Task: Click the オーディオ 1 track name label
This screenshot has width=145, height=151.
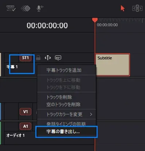Action: (x=15, y=135)
